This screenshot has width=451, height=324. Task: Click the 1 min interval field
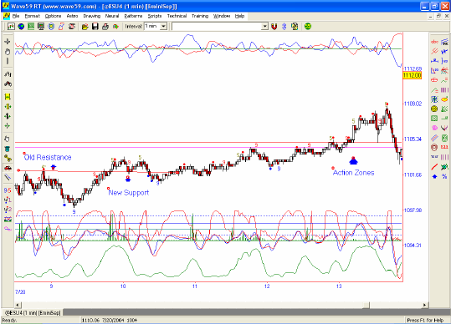[152, 27]
